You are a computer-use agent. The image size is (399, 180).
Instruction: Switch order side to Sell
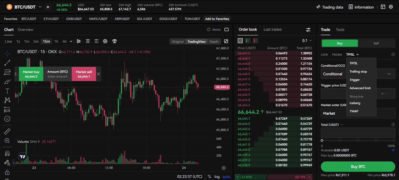(x=376, y=43)
